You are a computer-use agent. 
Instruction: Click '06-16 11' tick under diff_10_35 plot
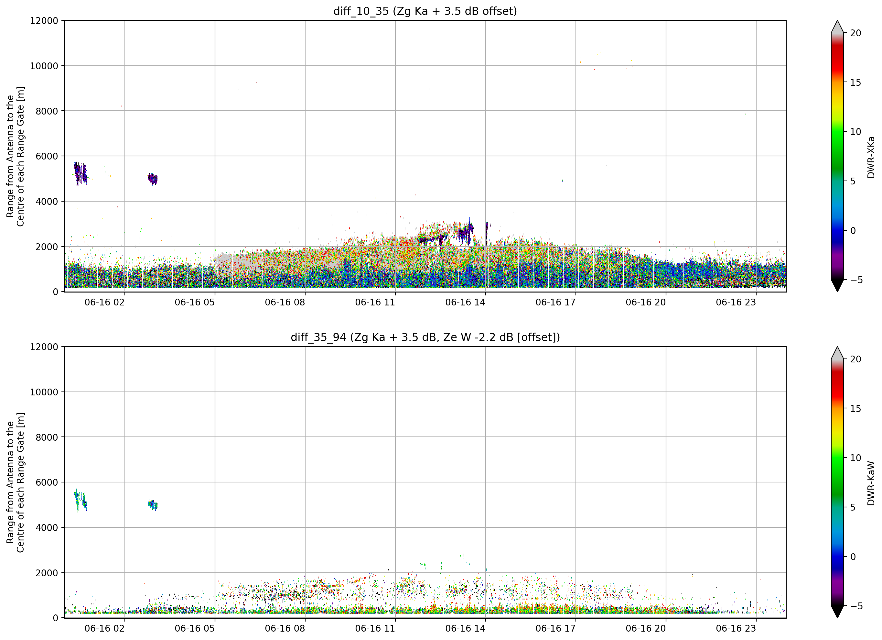pyautogui.click(x=375, y=303)
